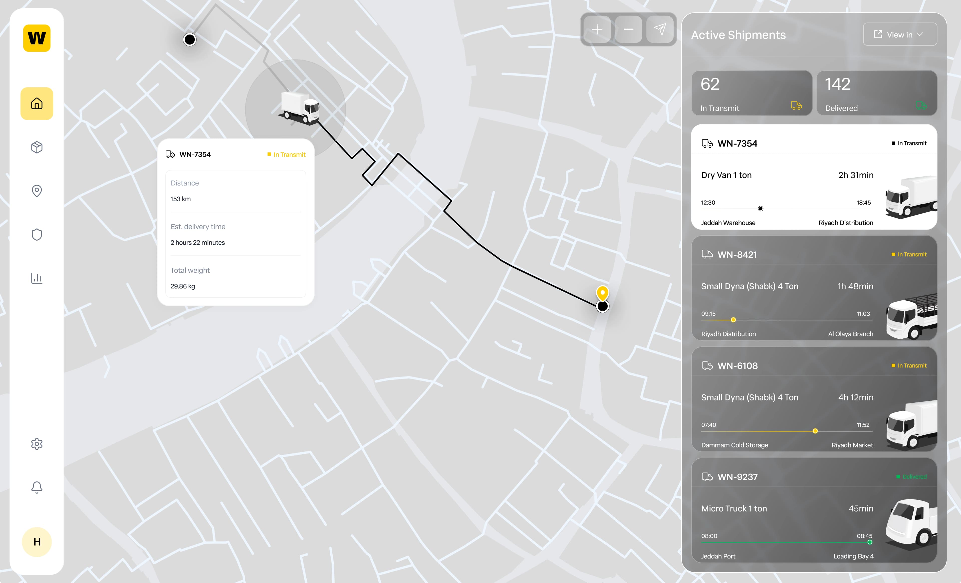
Task: Click the 2 hours 22 minutes value
Action: point(198,242)
